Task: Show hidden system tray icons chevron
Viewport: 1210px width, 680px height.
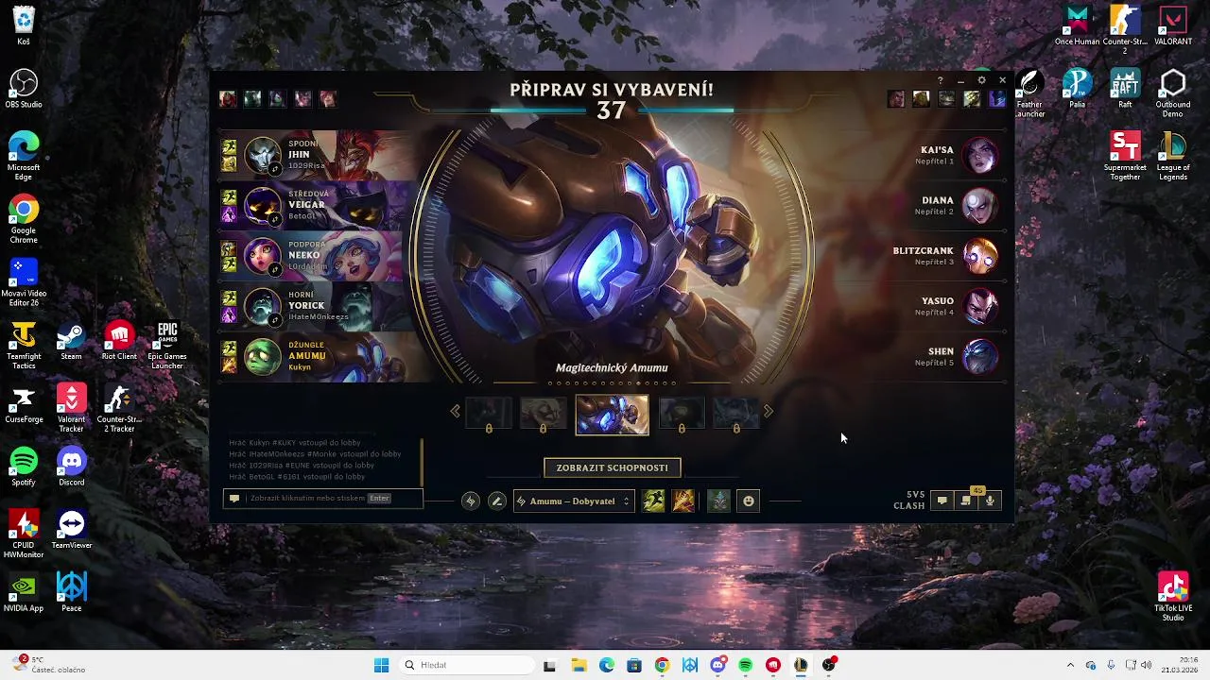Action: tap(1070, 665)
